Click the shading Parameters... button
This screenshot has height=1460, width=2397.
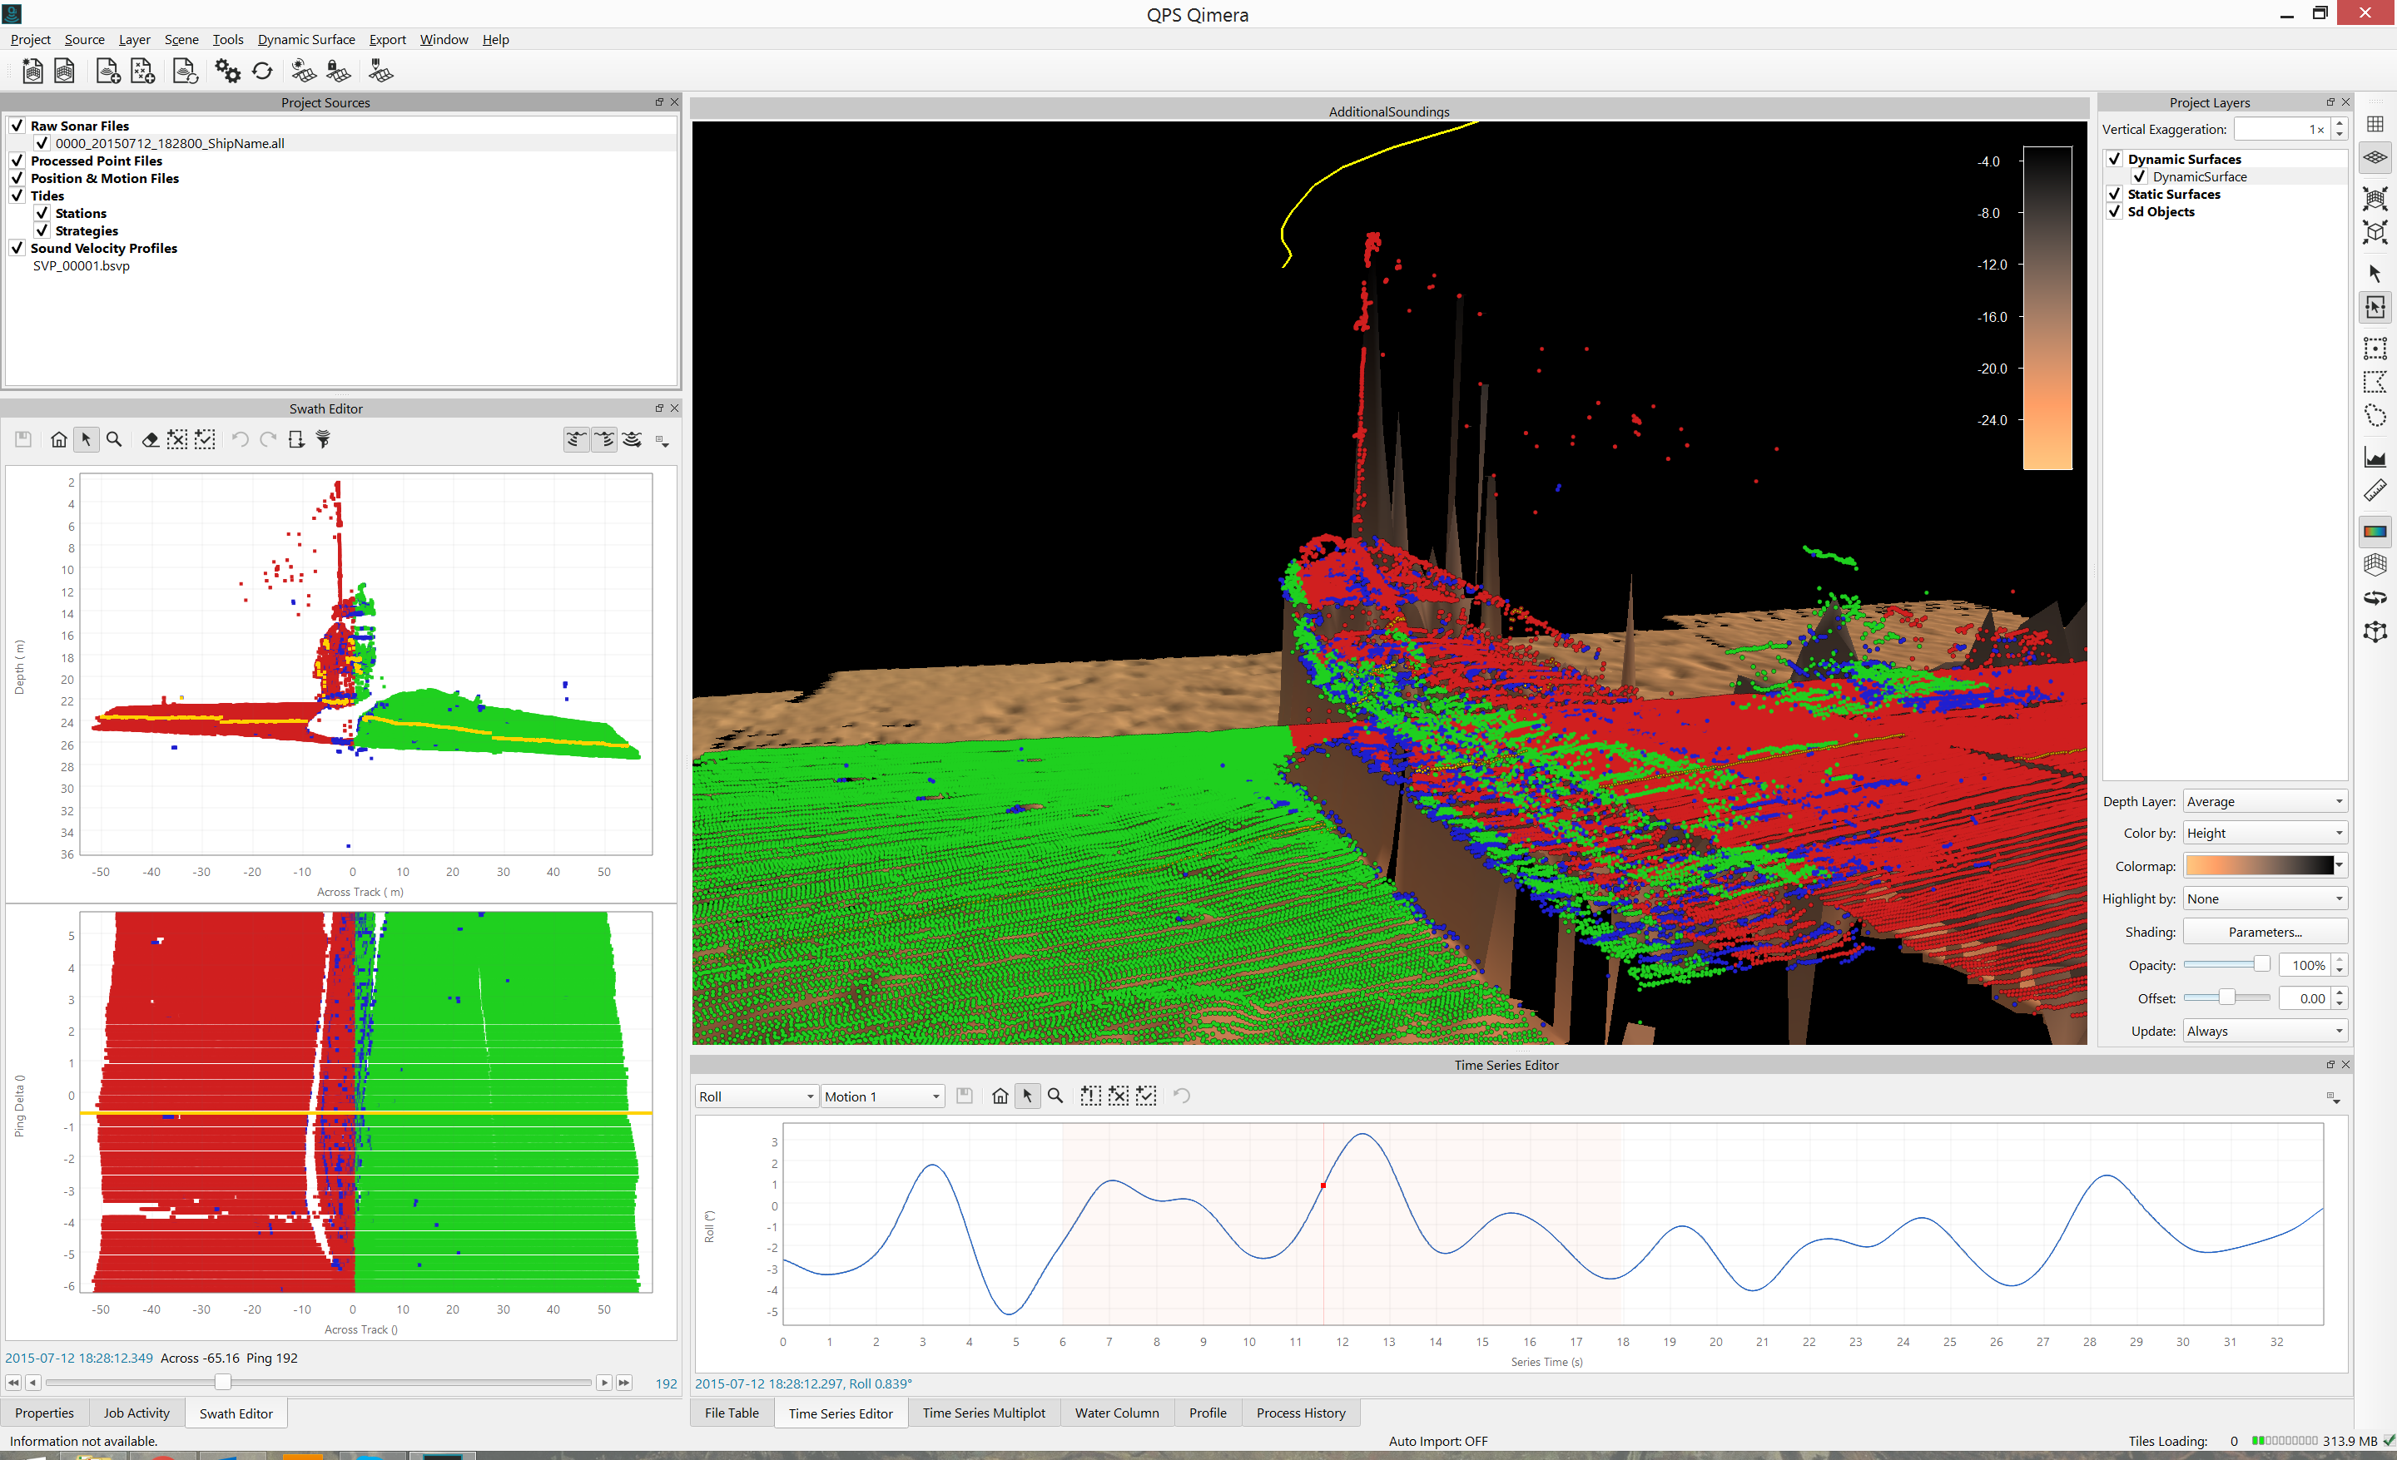pos(2264,933)
